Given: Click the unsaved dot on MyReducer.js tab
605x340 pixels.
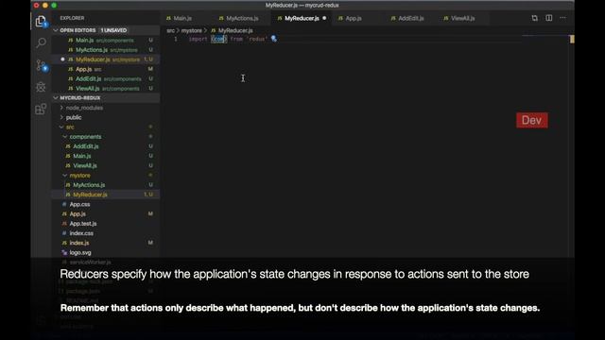Looking at the screenshot, I should (324, 18).
